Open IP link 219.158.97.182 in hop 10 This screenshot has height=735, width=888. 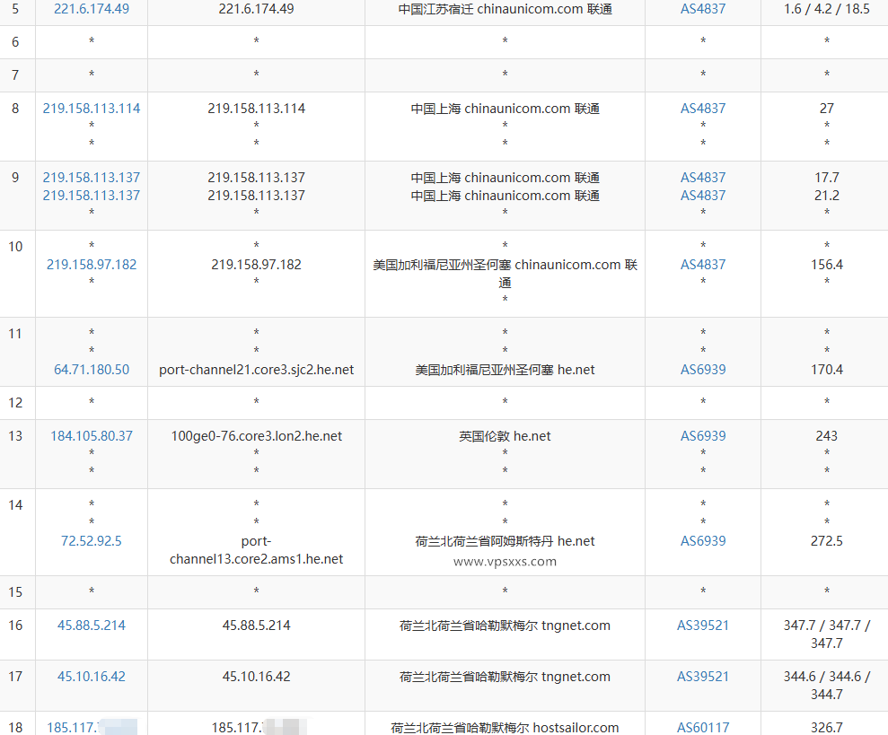pyautogui.click(x=92, y=265)
